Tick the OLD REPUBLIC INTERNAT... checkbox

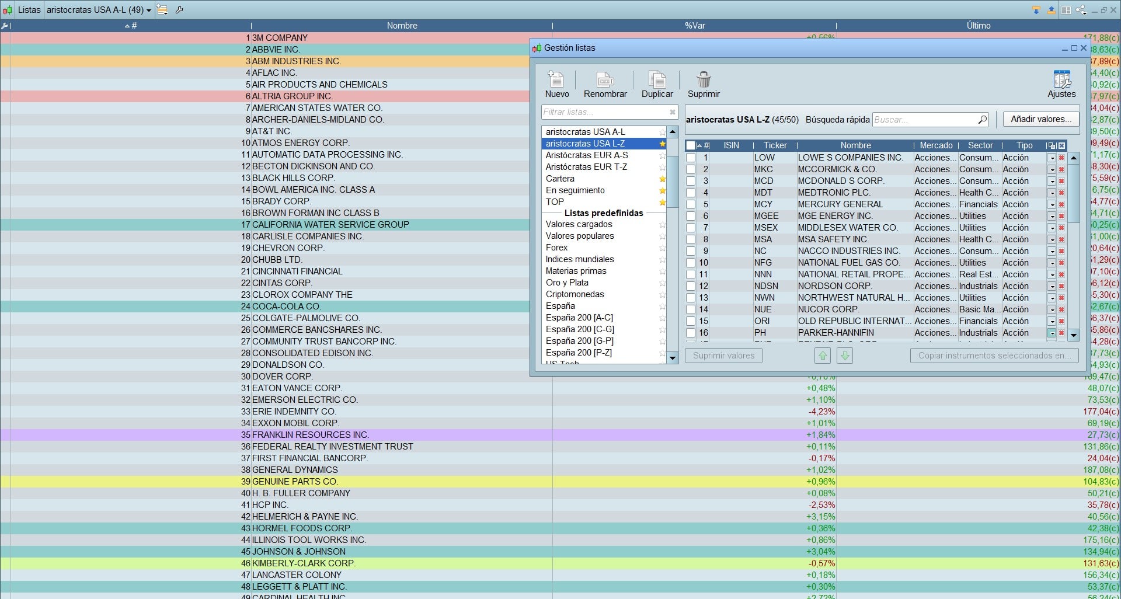[x=691, y=321]
